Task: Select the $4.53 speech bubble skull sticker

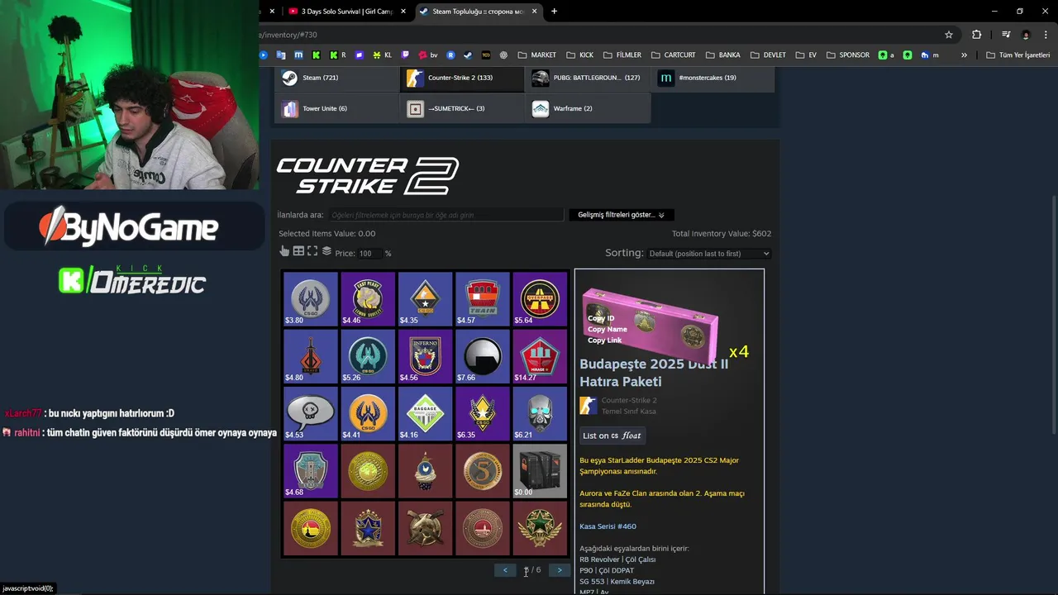Action: tap(311, 413)
